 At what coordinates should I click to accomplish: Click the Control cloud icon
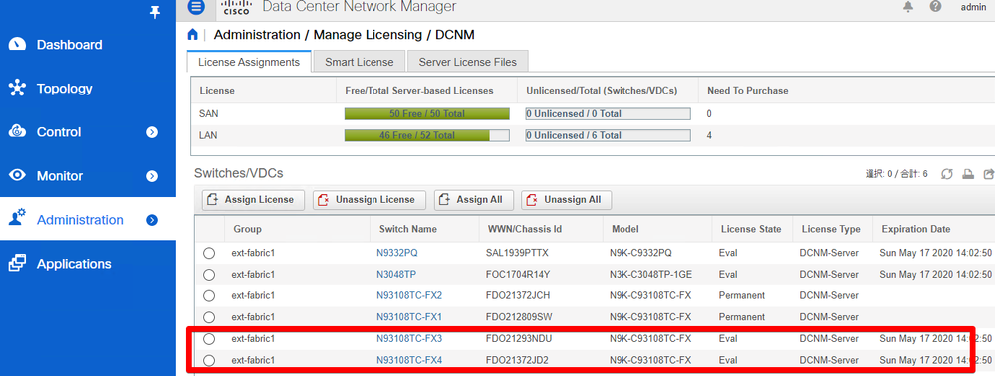tap(17, 132)
